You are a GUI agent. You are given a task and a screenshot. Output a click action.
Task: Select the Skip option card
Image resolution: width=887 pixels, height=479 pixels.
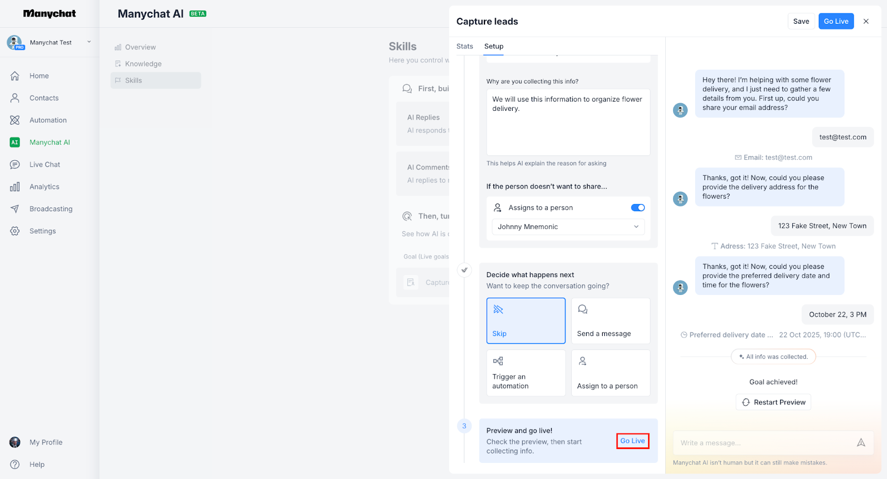(x=526, y=320)
